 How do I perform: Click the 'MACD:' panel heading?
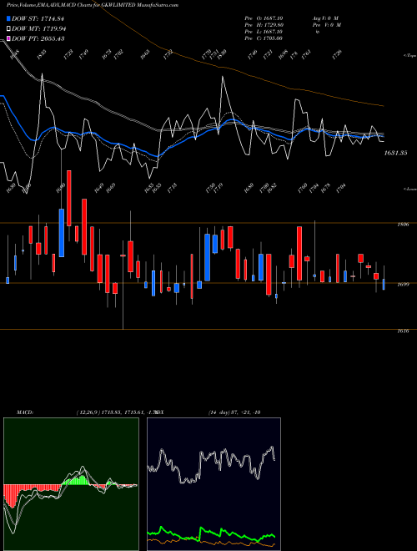pos(24,412)
